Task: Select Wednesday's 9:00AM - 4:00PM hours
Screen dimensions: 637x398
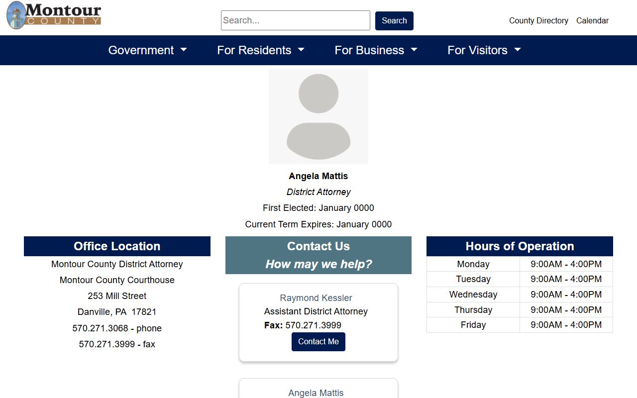Action: [x=566, y=295]
